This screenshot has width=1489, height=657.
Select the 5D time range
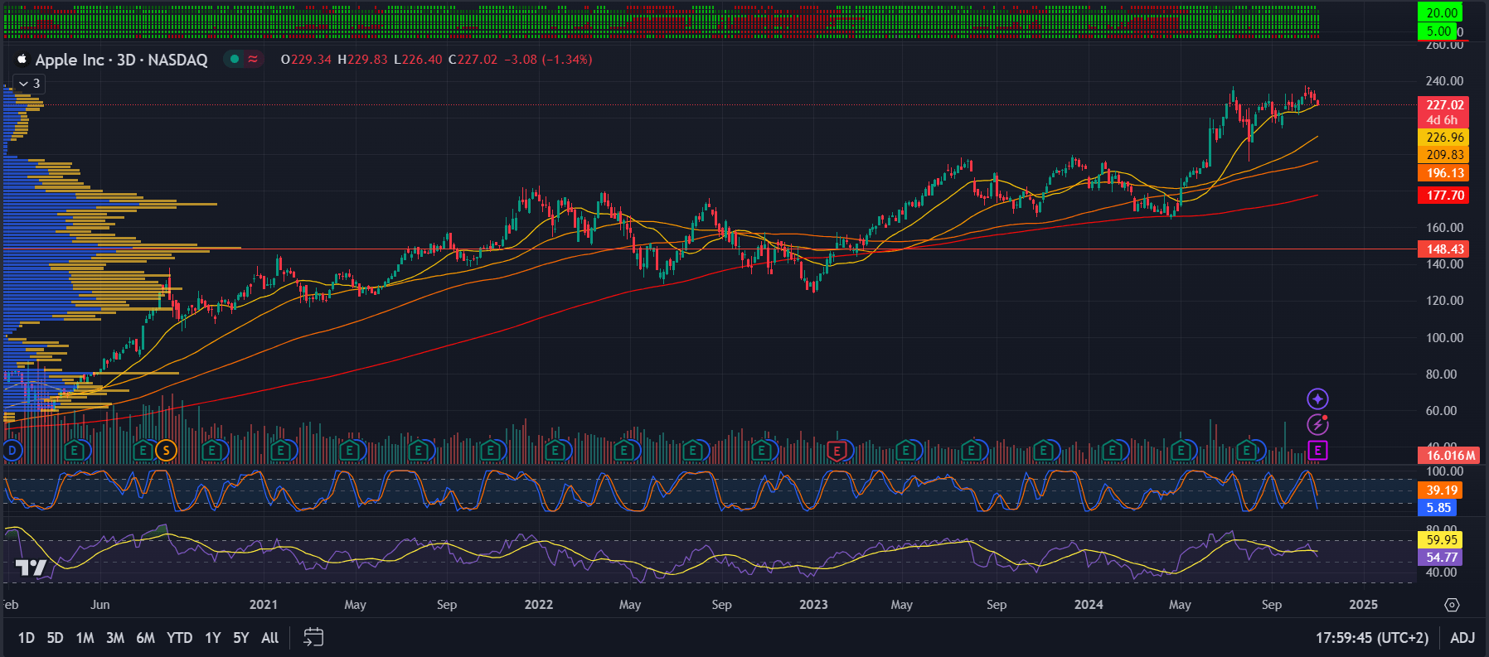tap(55, 638)
